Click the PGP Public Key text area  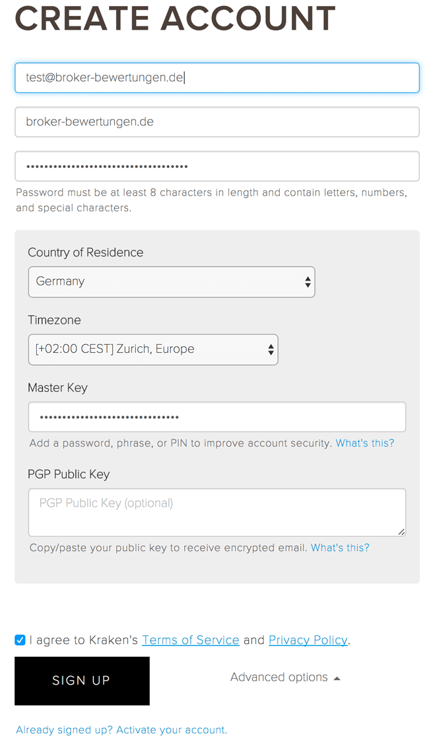[x=217, y=512]
